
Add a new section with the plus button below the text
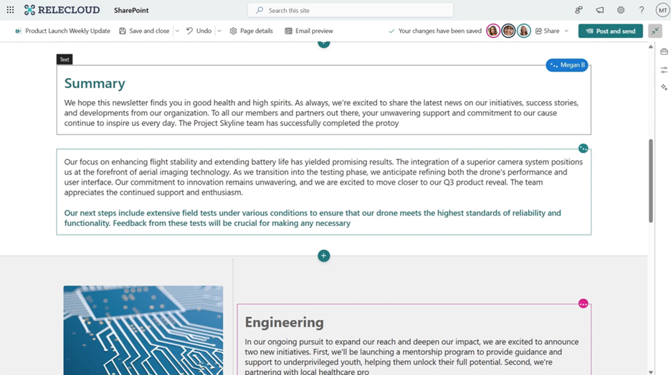[324, 255]
